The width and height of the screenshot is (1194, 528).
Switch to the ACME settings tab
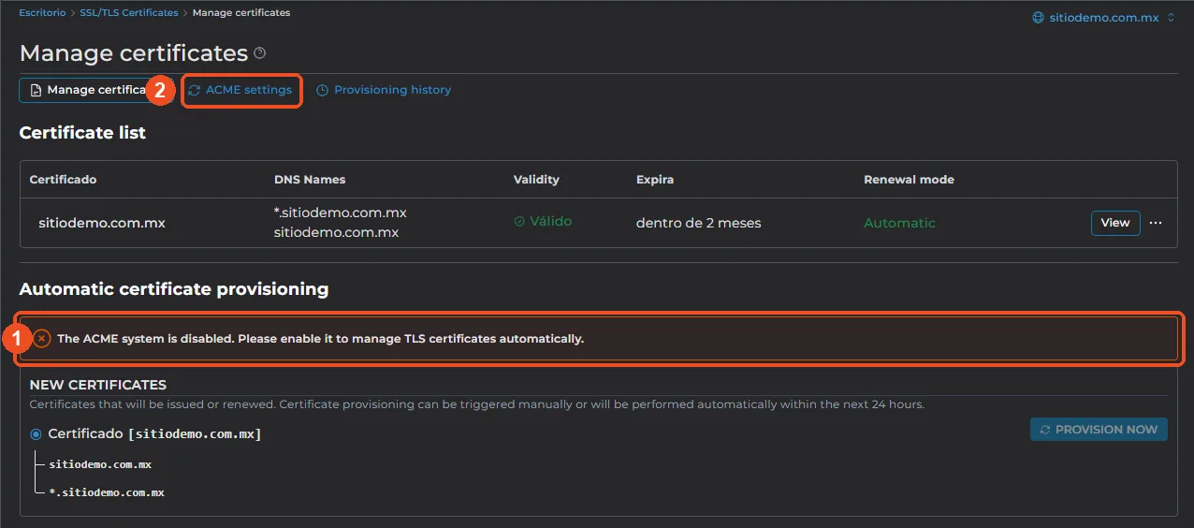pos(241,91)
